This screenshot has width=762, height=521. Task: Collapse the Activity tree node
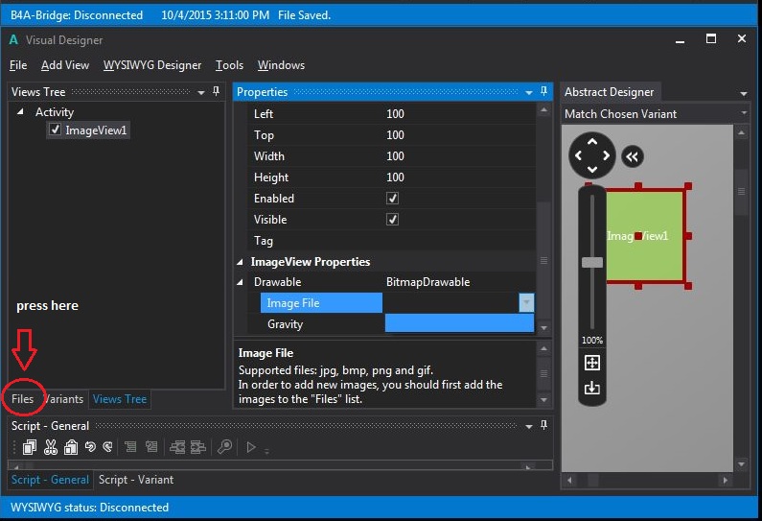tap(20, 112)
